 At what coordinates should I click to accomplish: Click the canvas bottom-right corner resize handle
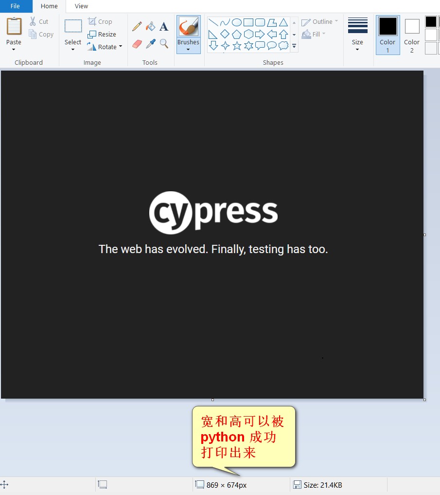tap(425, 400)
